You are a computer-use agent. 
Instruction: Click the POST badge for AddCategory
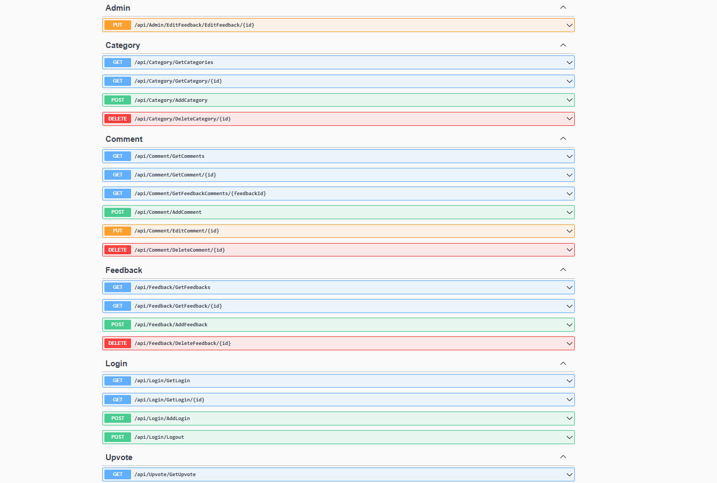click(117, 100)
